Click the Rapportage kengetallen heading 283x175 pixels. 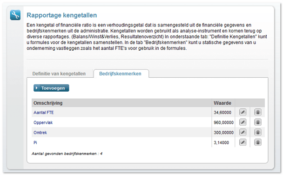click(62, 15)
